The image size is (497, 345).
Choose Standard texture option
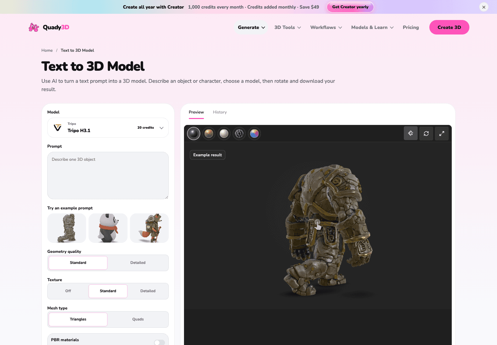[108, 291]
